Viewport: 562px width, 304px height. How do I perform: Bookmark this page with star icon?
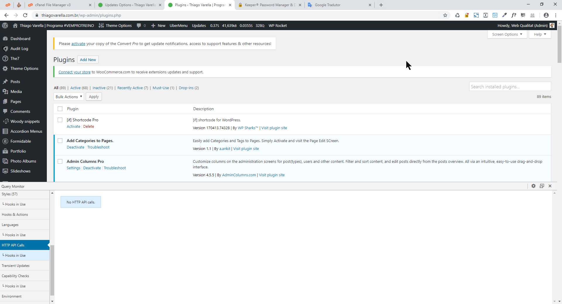coord(445,15)
